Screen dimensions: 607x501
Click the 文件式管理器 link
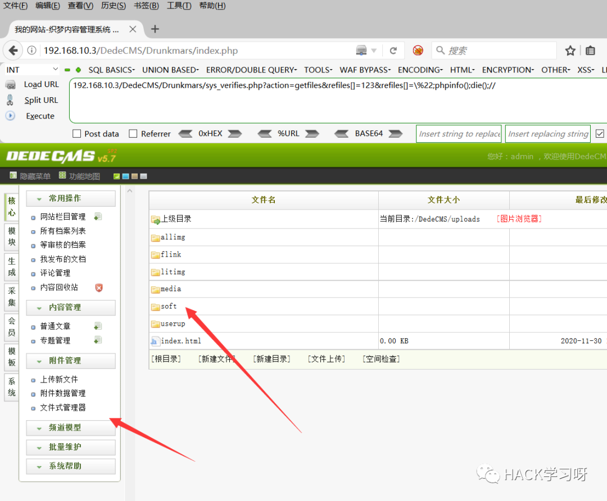[x=63, y=407]
